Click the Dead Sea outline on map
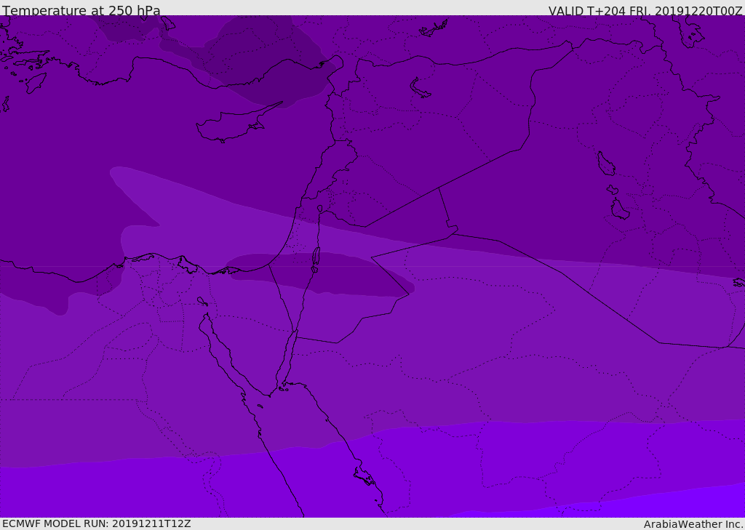Viewport: 745px width, 530px height. 316,257
